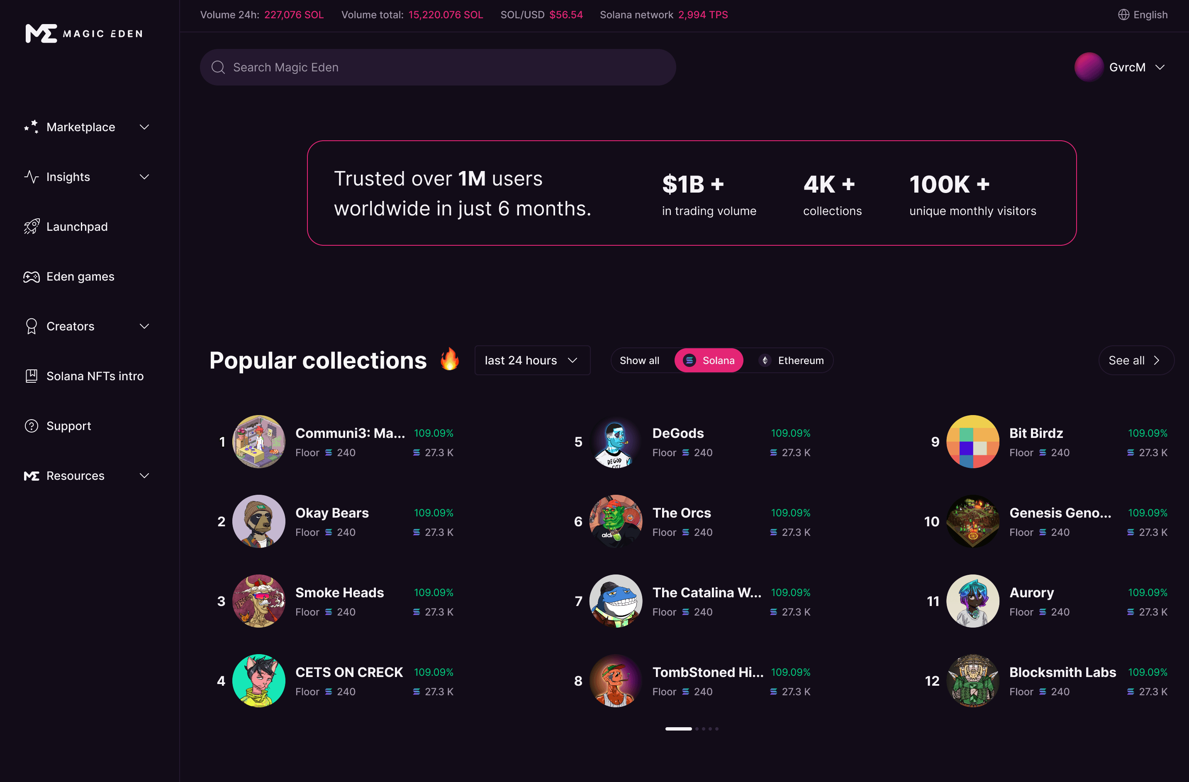
Task: Expand the Marketplace menu chevron
Action: point(144,127)
